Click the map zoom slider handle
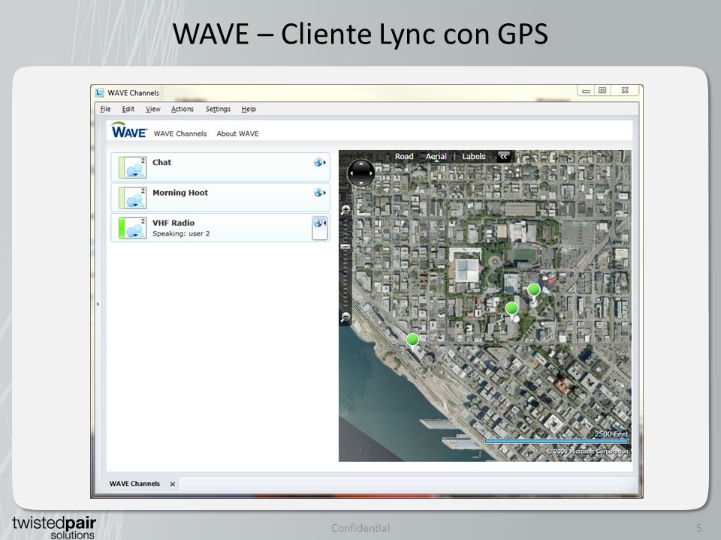This screenshot has height=540, width=721. (x=345, y=247)
